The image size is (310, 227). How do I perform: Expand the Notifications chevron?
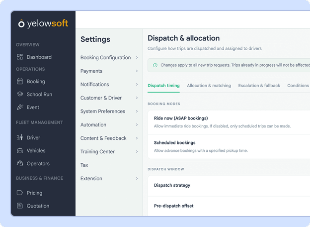tap(137, 85)
